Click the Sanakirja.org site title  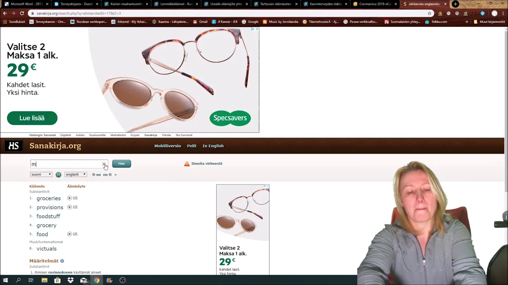tap(55, 146)
